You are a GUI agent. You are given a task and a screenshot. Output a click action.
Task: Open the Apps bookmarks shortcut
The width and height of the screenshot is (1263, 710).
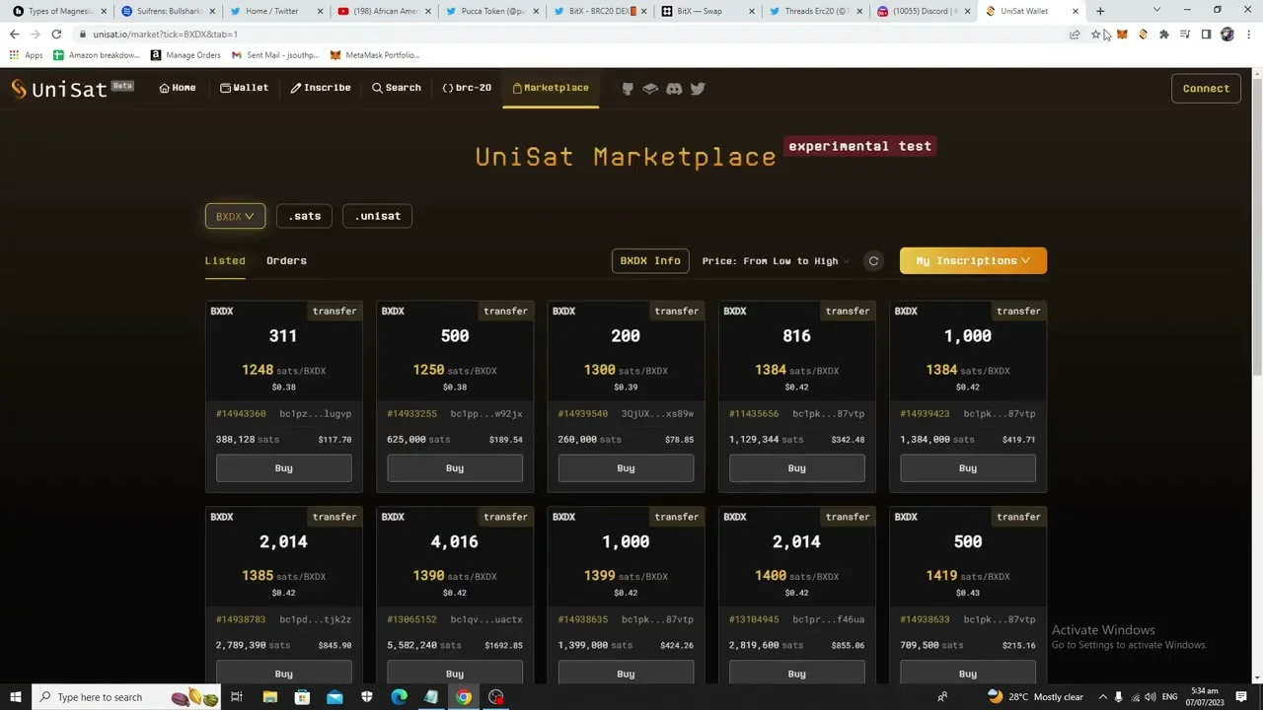point(27,55)
